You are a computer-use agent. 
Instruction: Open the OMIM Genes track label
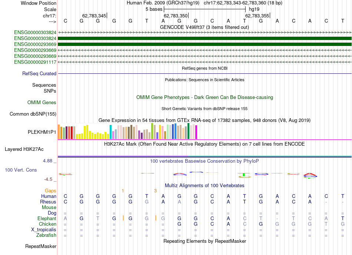coord(42,103)
